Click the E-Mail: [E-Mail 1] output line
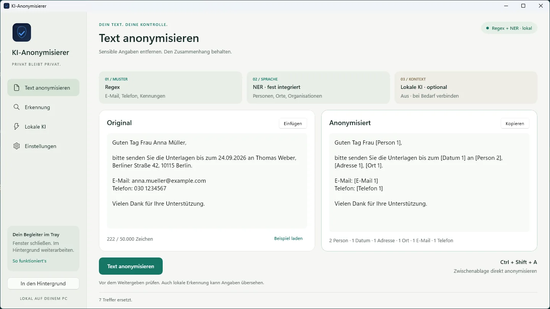This screenshot has height=309, width=550. pos(356,181)
